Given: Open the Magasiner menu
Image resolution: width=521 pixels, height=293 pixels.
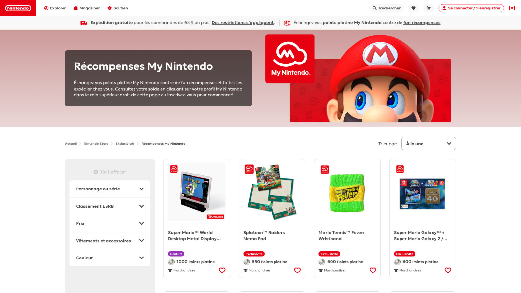Looking at the screenshot, I should click(x=87, y=8).
